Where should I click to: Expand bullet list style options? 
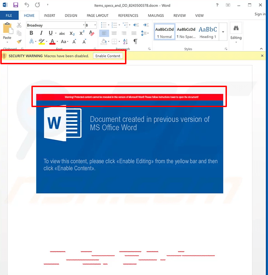pyautogui.click(x=108, y=25)
